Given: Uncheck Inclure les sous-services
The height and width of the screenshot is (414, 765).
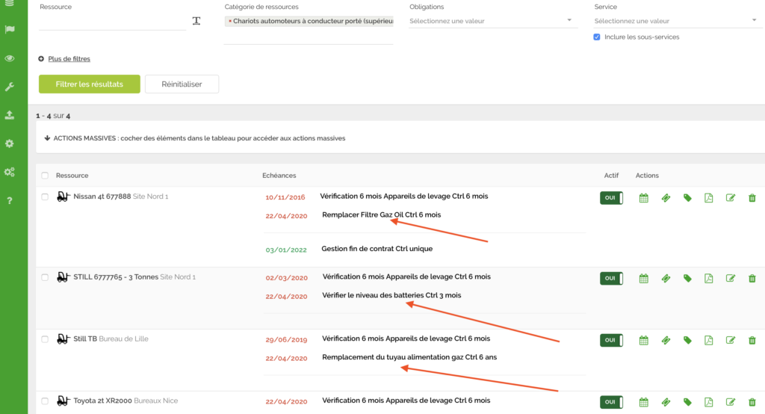Looking at the screenshot, I should 597,37.
